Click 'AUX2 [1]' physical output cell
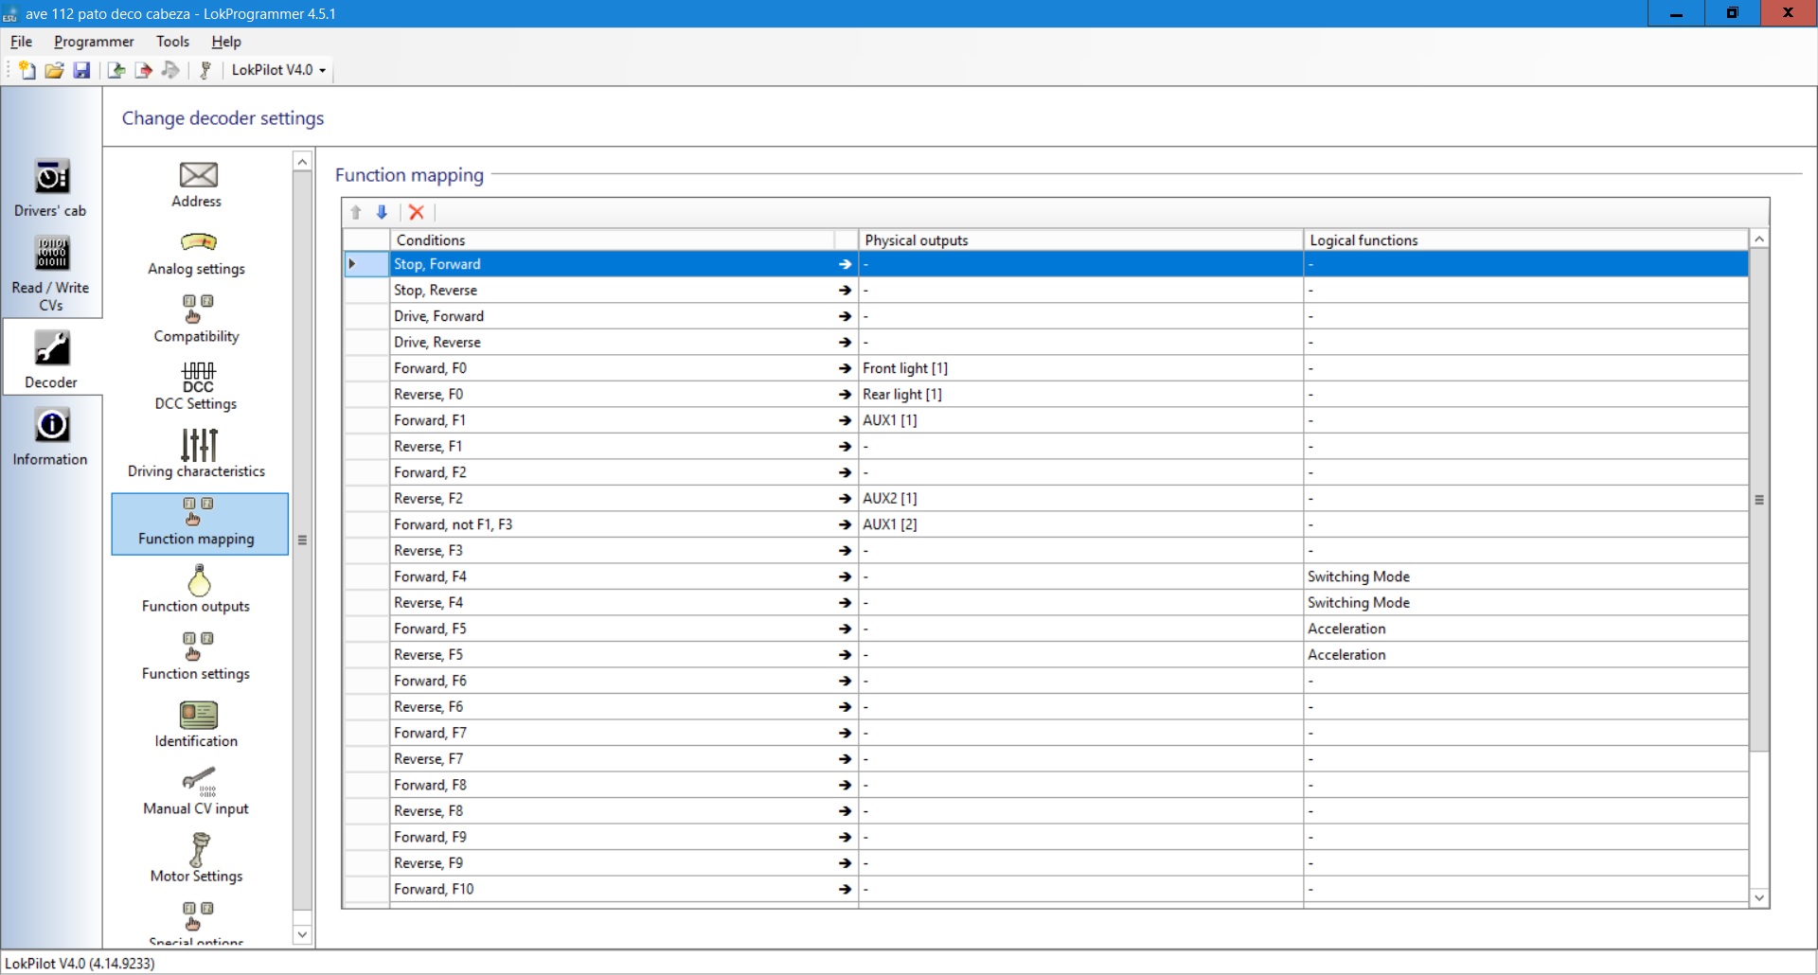This screenshot has height=975, width=1818. [x=1080, y=499]
